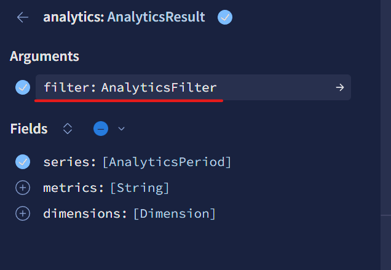Open the Dimension type link

[x=174, y=213]
